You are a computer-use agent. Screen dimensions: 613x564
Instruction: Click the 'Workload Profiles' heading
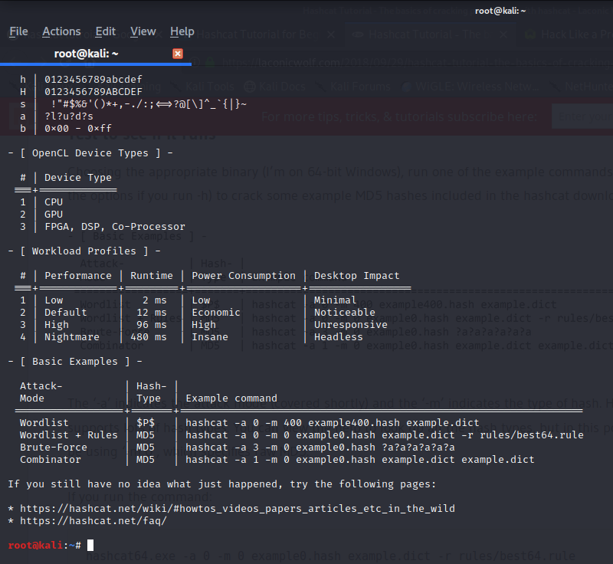click(x=84, y=251)
